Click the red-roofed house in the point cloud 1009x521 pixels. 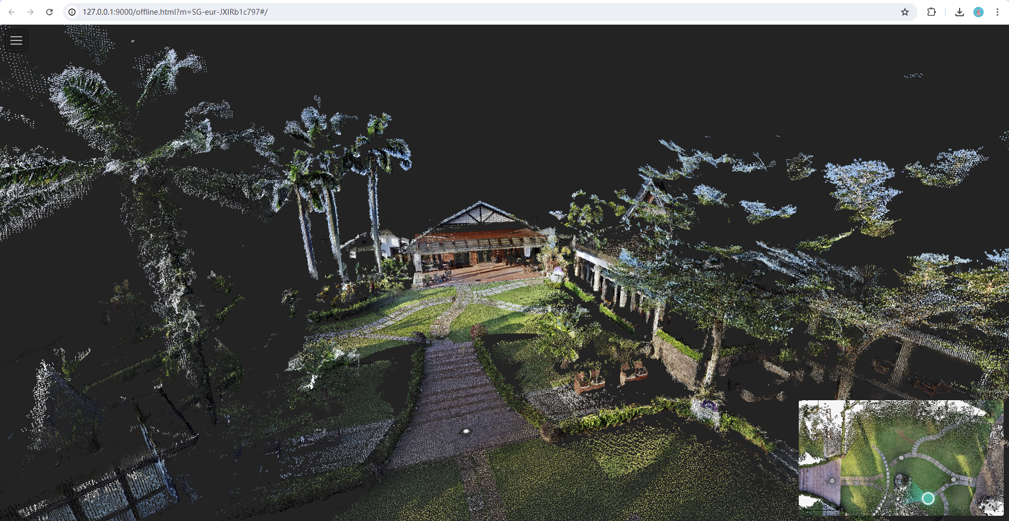click(x=479, y=242)
